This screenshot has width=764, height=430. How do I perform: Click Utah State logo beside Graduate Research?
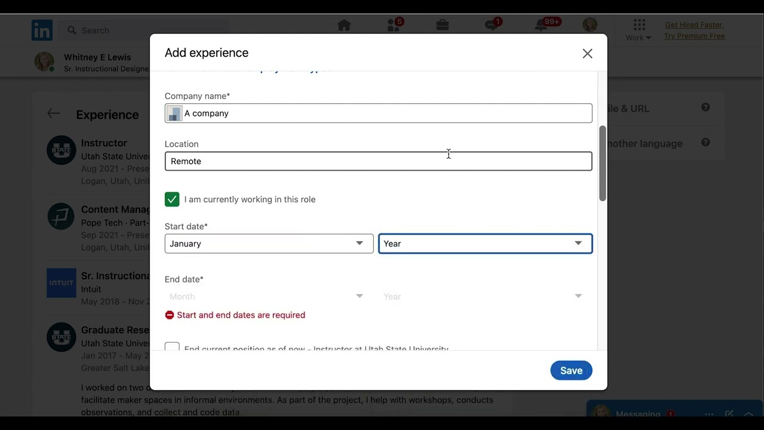click(x=61, y=337)
